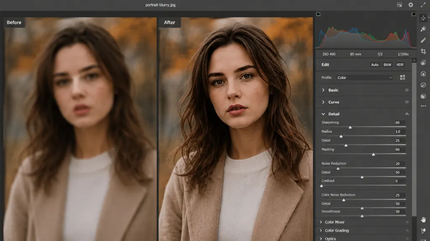The image size is (430, 241).
Task: Toggle visibility of Curve panel edits
Action: point(406,102)
